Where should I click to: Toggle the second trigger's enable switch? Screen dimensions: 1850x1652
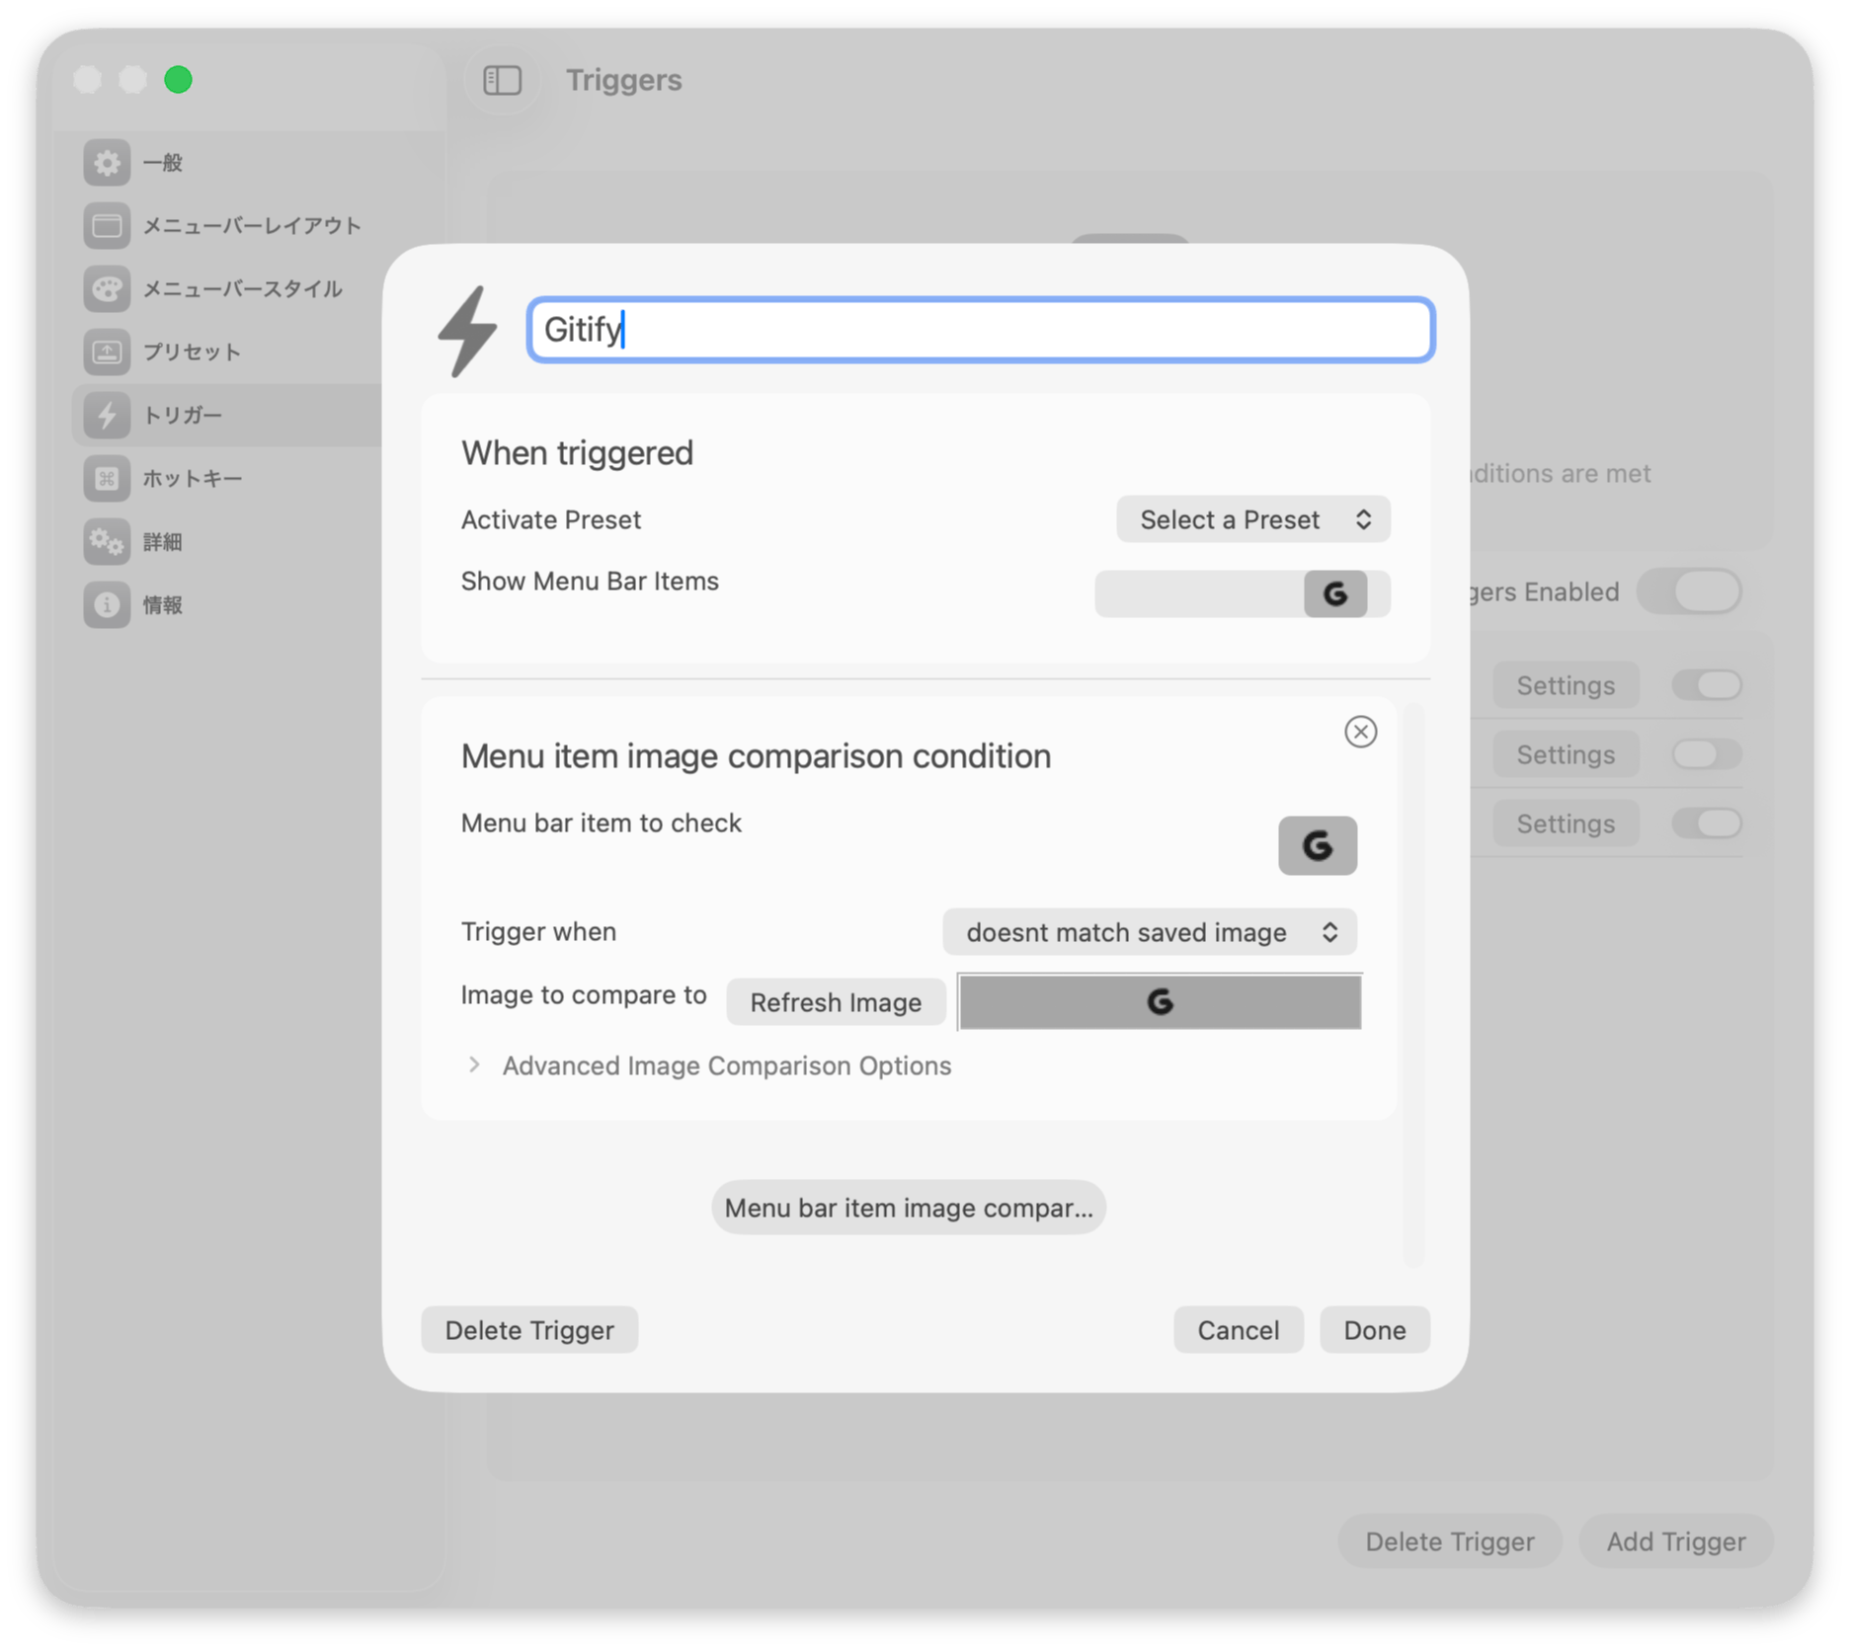click(x=1706, y=754)
